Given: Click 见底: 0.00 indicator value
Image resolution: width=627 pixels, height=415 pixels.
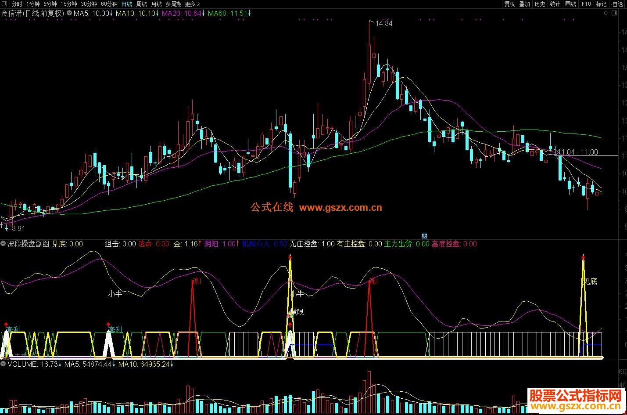Looking at the screenshot, I should tap(67, 244).
